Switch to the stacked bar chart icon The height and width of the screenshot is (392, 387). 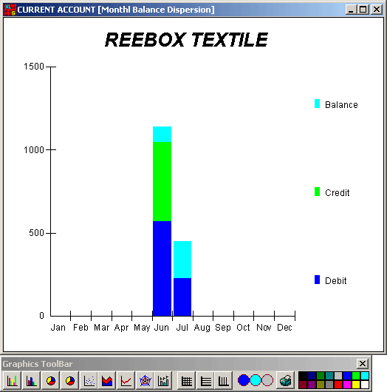point(32,381)
